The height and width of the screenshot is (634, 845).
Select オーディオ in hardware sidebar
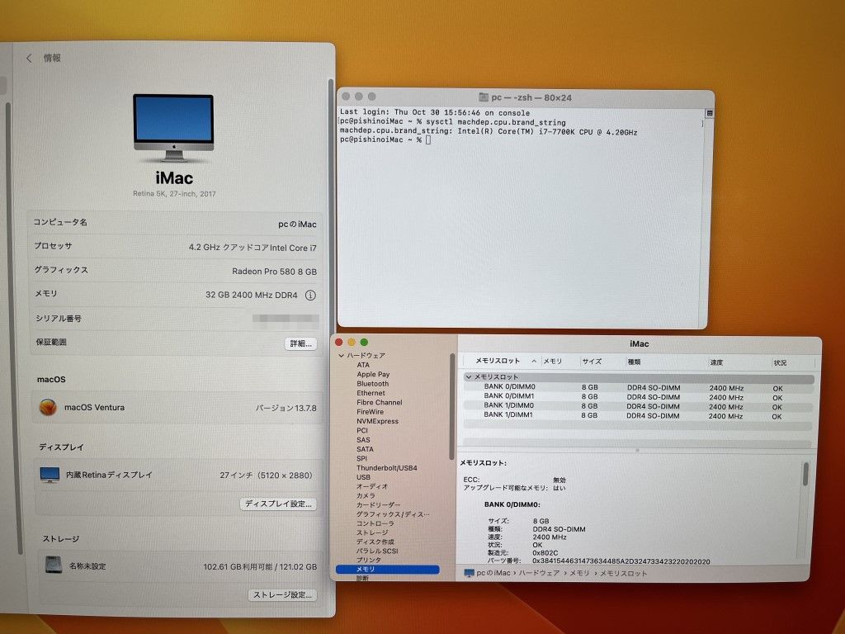tap(372, 486)
